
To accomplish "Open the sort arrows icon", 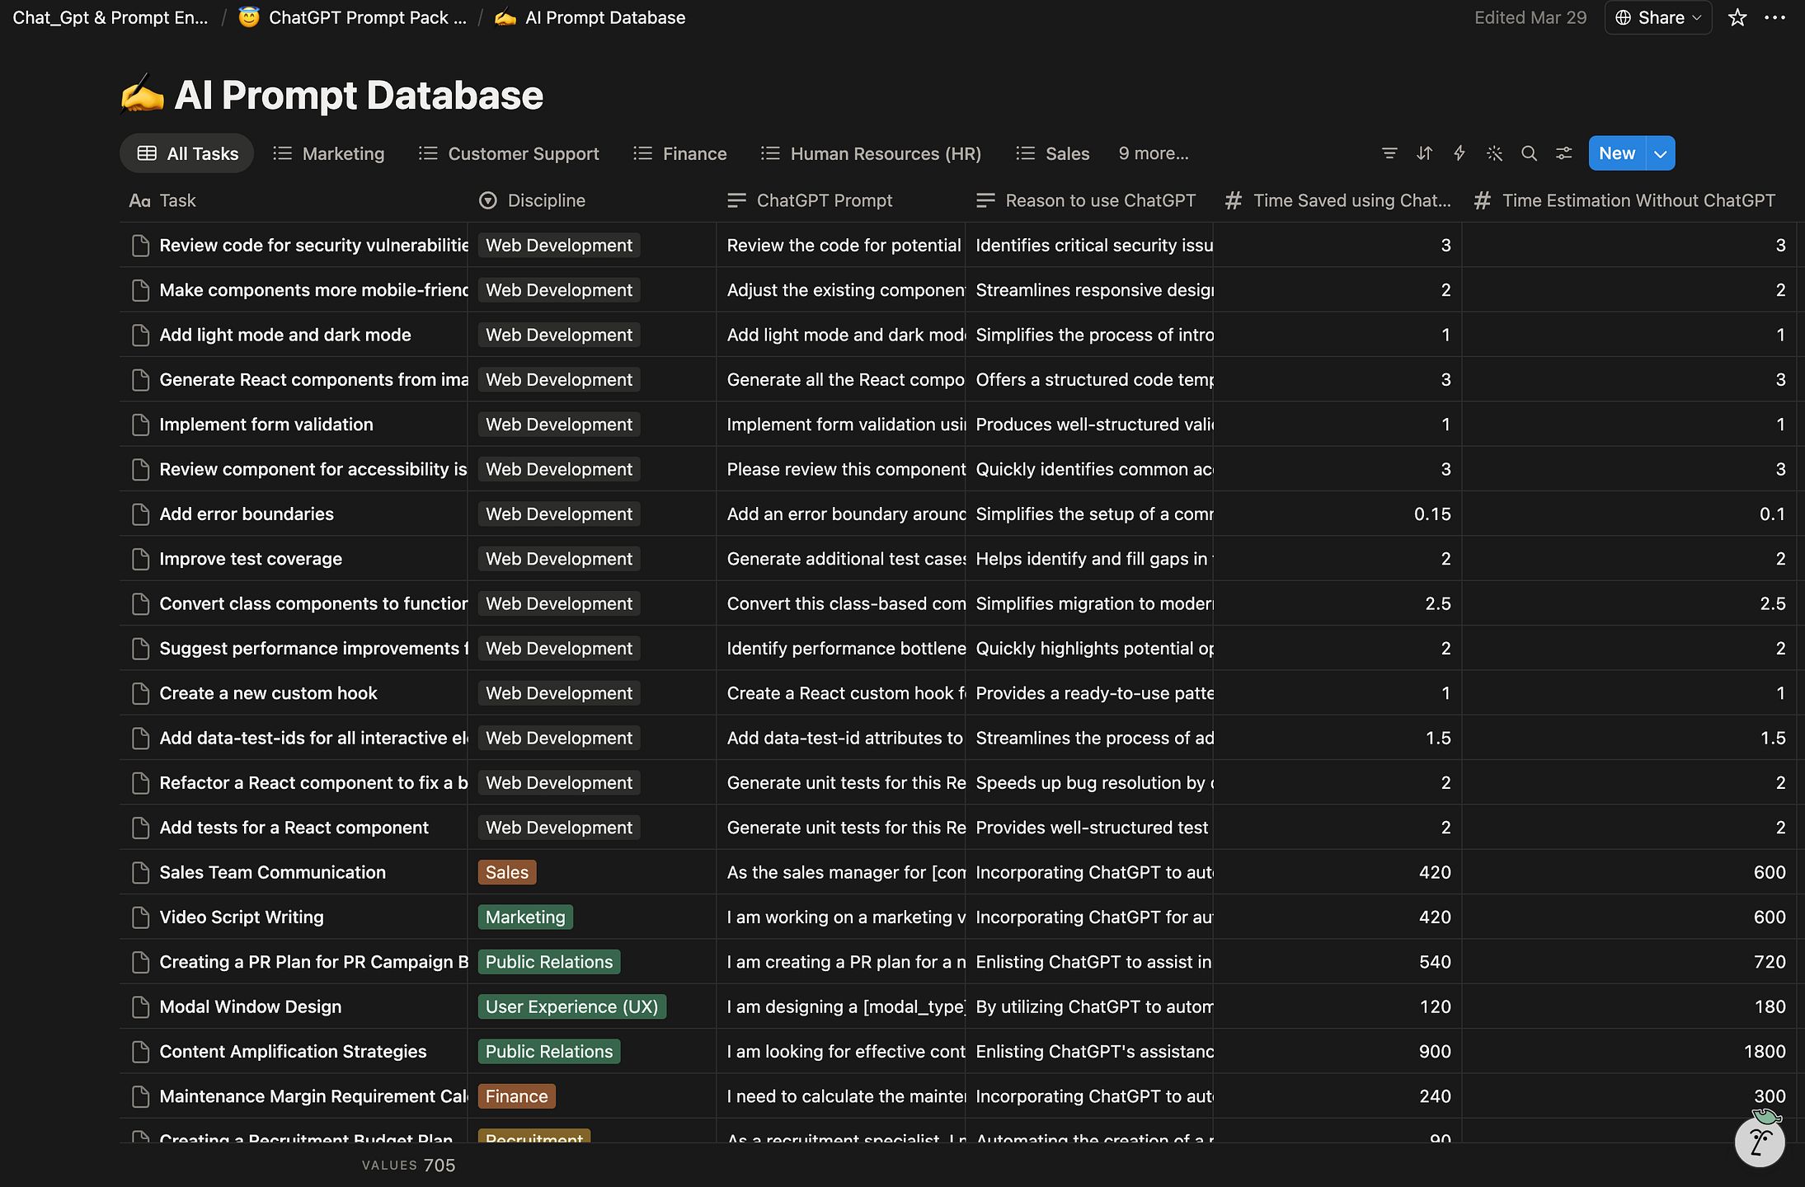I will click(1424, 153).
